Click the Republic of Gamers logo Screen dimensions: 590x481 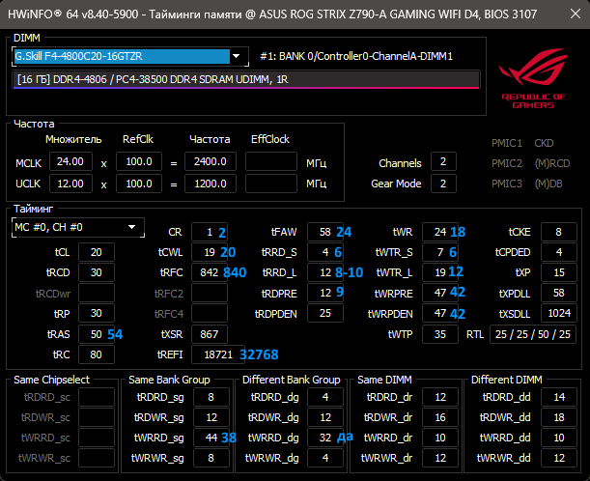point(533,78)
